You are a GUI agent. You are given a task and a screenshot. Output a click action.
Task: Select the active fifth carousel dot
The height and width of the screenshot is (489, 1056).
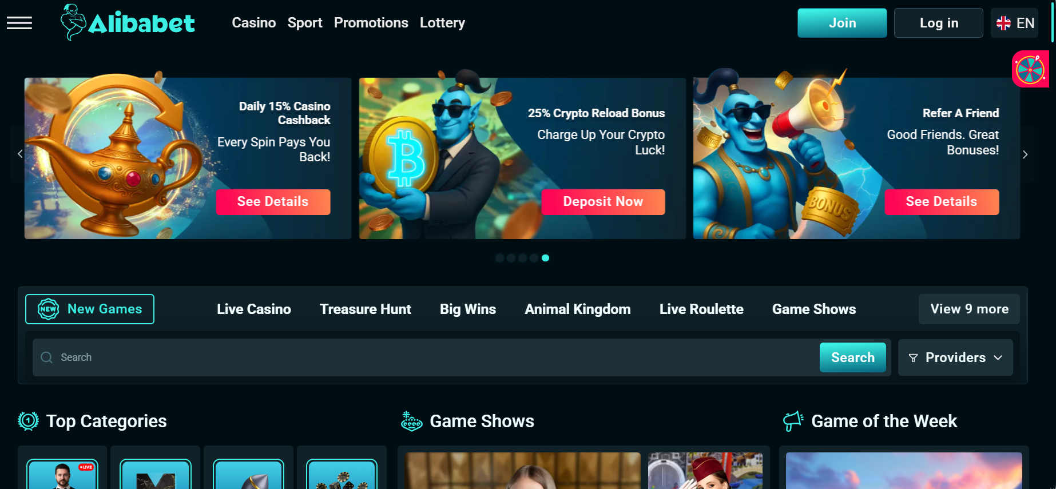click(545, 258)
